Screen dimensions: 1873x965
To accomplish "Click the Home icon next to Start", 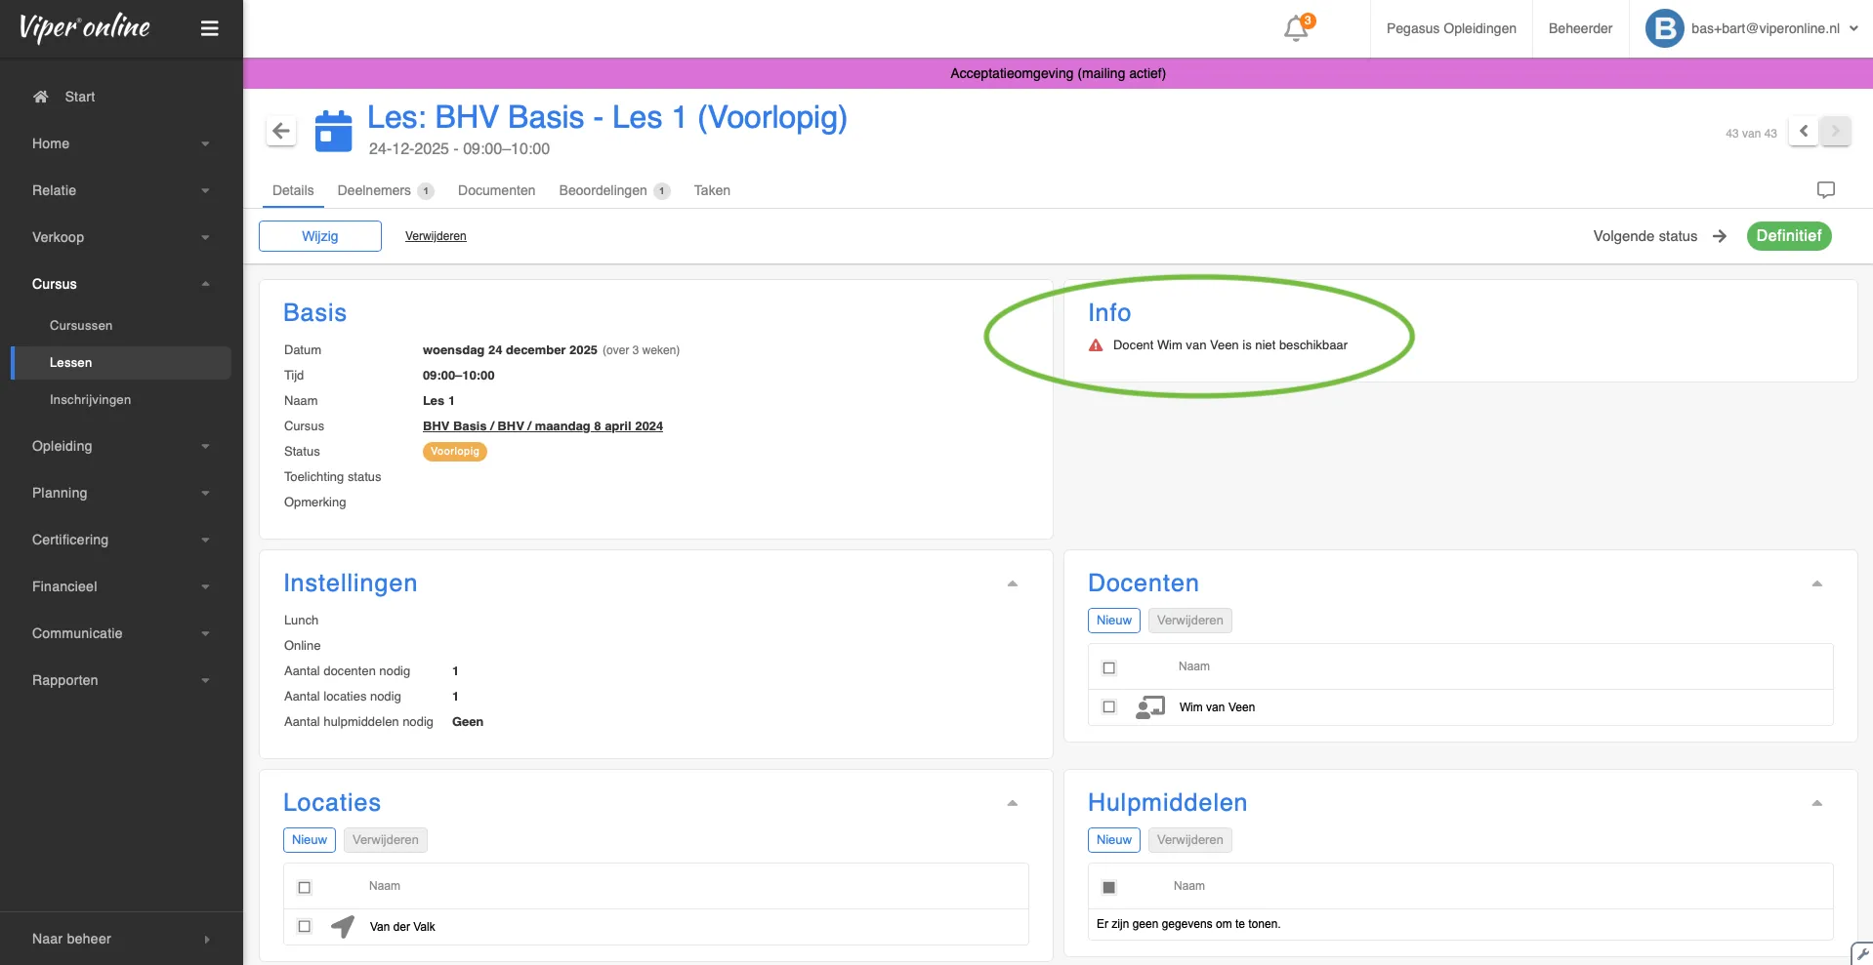I will 39,96.
